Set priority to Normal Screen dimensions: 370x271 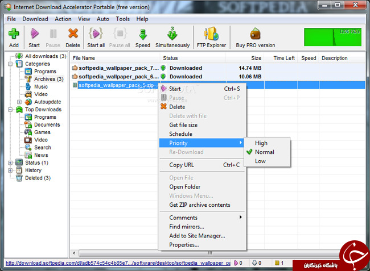265,152
